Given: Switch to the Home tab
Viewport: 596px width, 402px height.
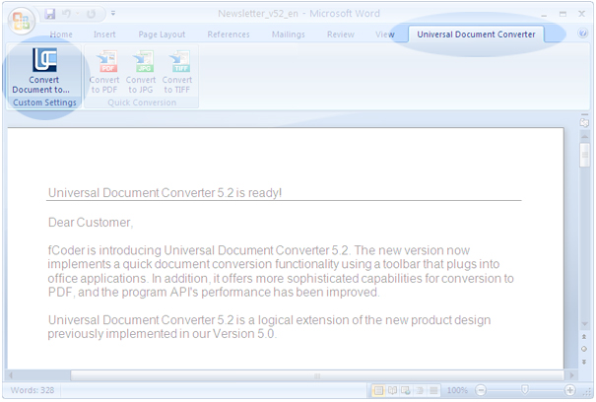Looking at the screenshot, I should [61, 34].
